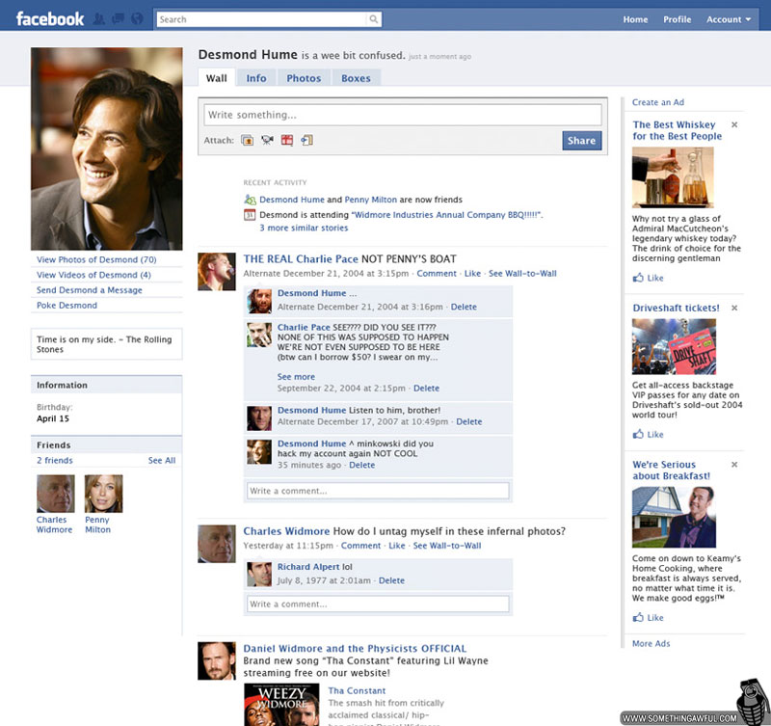This screenshot has width=771, height=726.
Task: Open Profile in the top bar
Action: coord(678,19)
